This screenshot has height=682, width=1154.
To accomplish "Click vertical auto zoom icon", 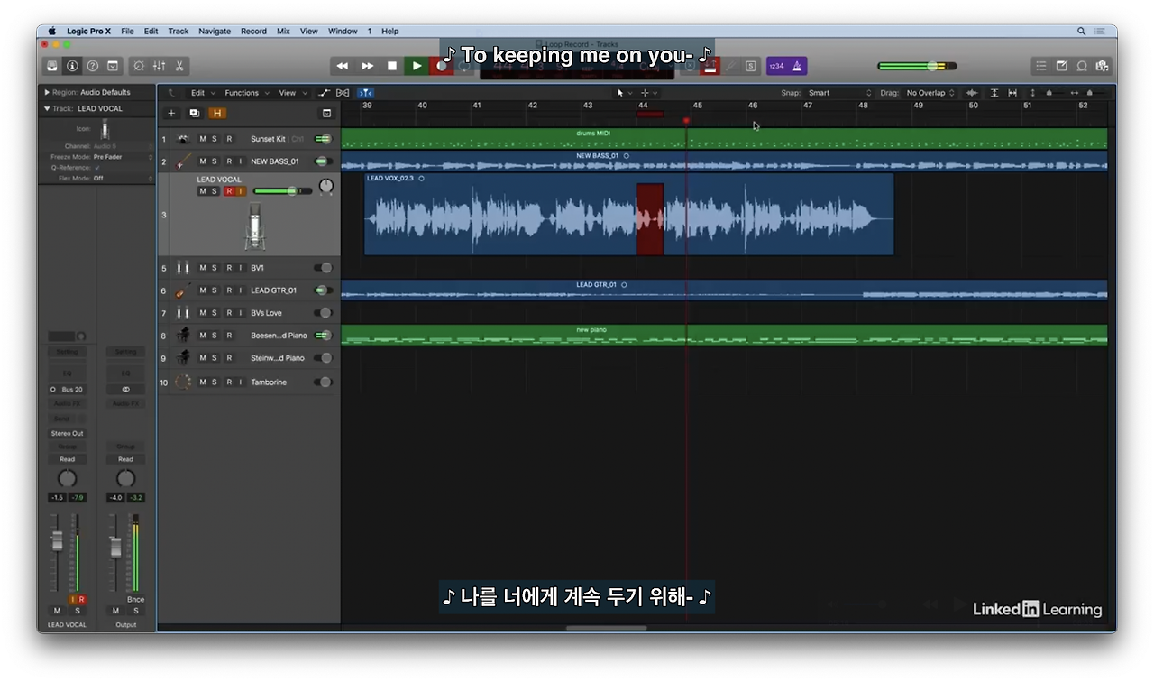I will [x=994, y=93].
